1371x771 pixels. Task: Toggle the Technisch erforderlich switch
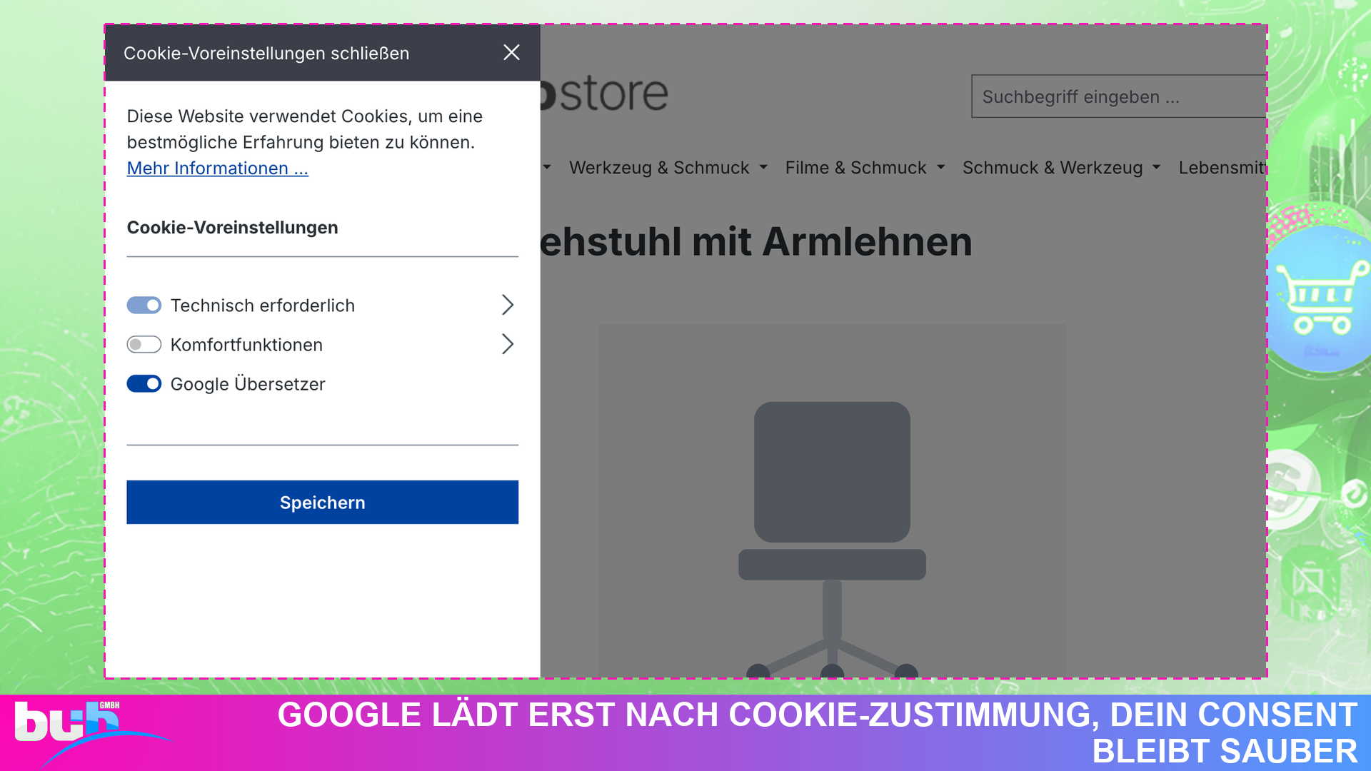coord(144,306)
